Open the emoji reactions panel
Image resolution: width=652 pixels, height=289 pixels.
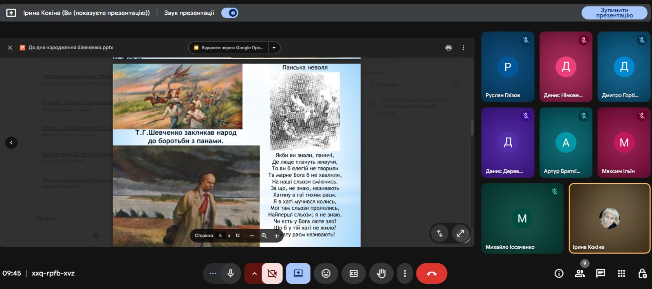tap(326, 274)
